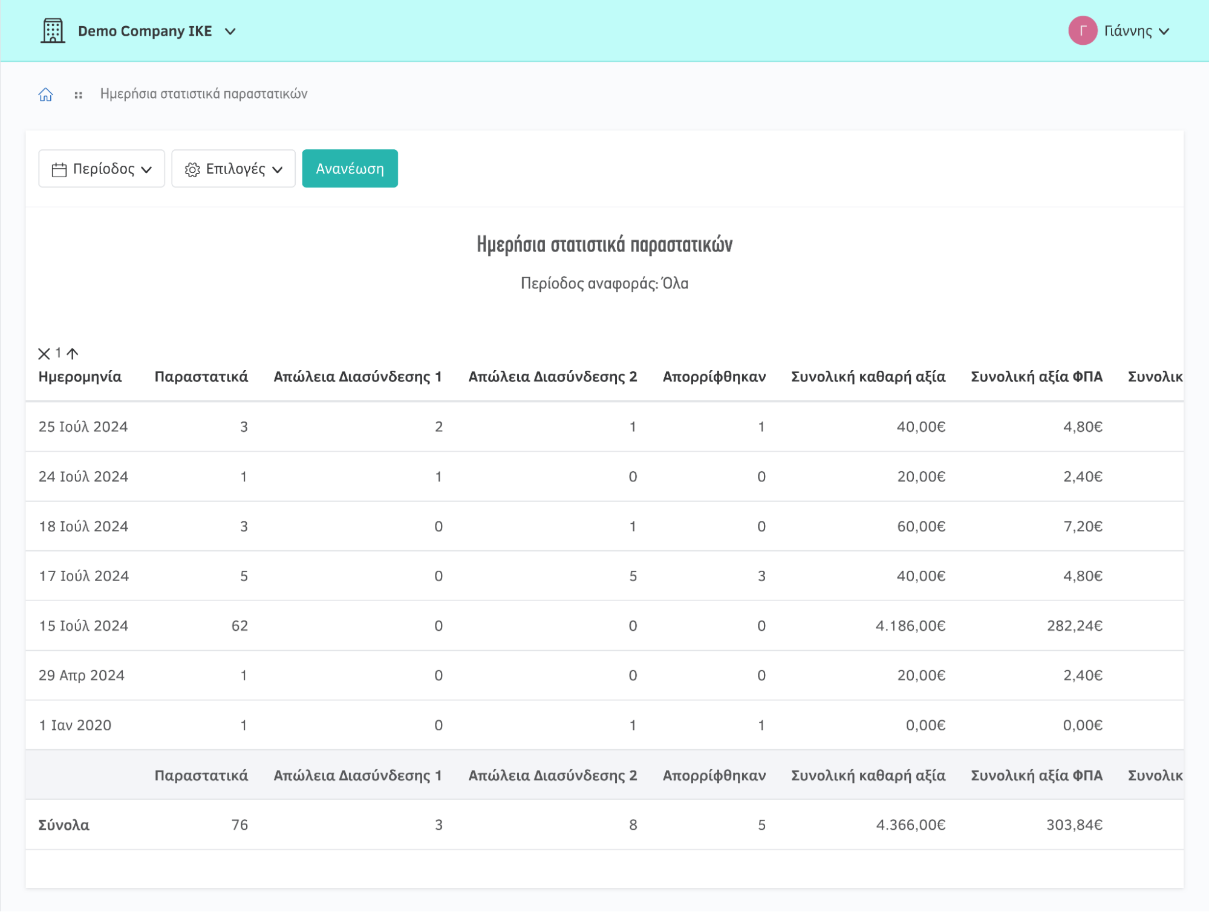
Task: Open the Γιάννης user menu chevron
Action: (x=1164, y=31)
